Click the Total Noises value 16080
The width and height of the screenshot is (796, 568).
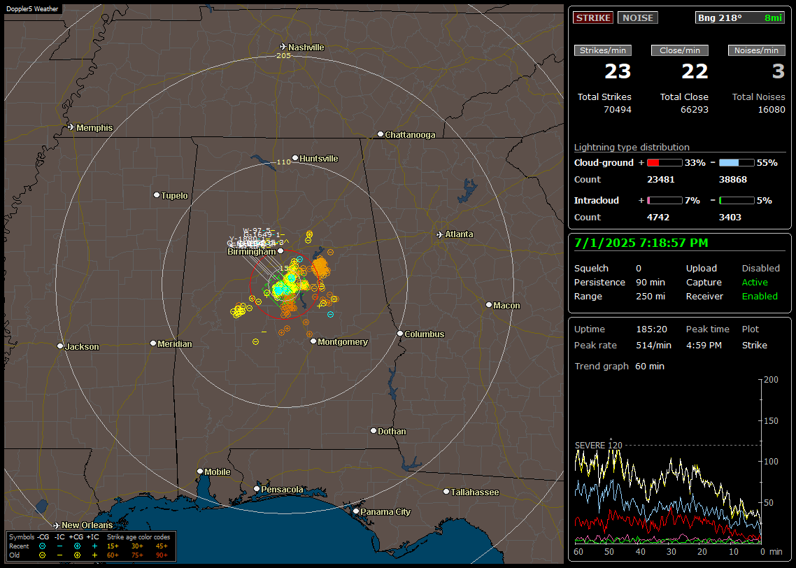pos(771,110)
